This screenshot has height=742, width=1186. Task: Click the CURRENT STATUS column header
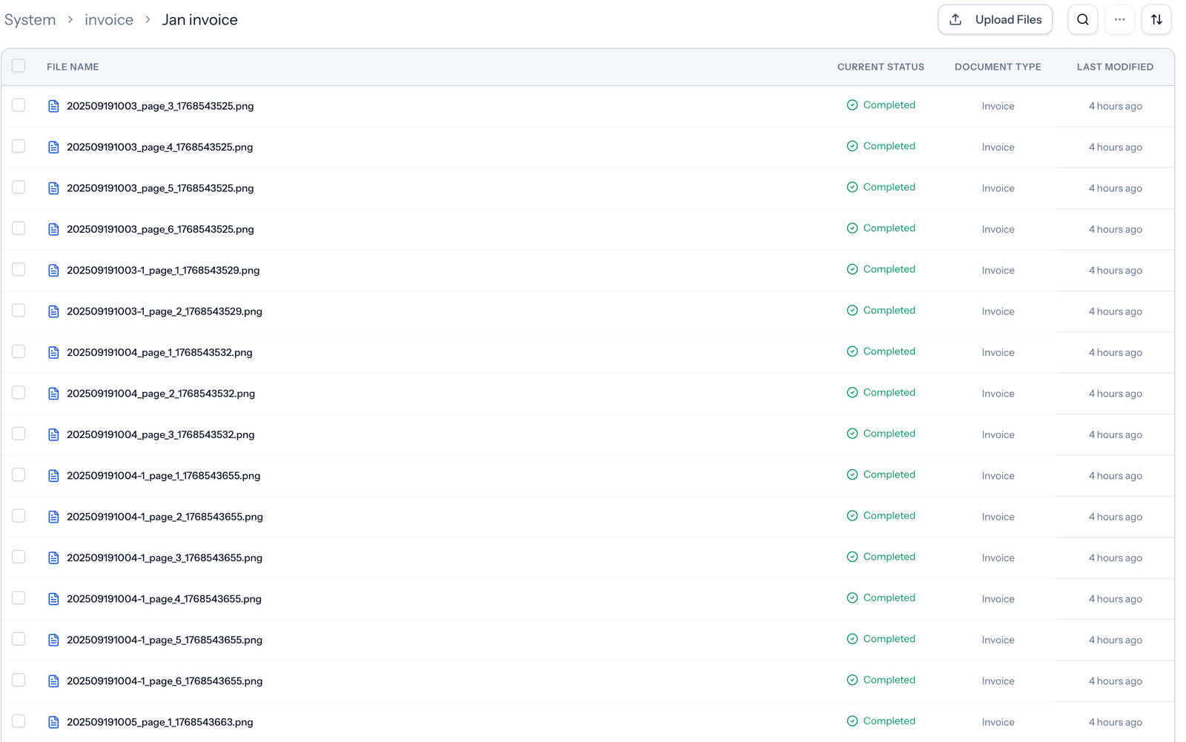point(881,67)
